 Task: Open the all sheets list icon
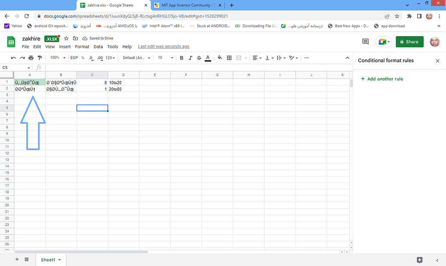[26, 260]
